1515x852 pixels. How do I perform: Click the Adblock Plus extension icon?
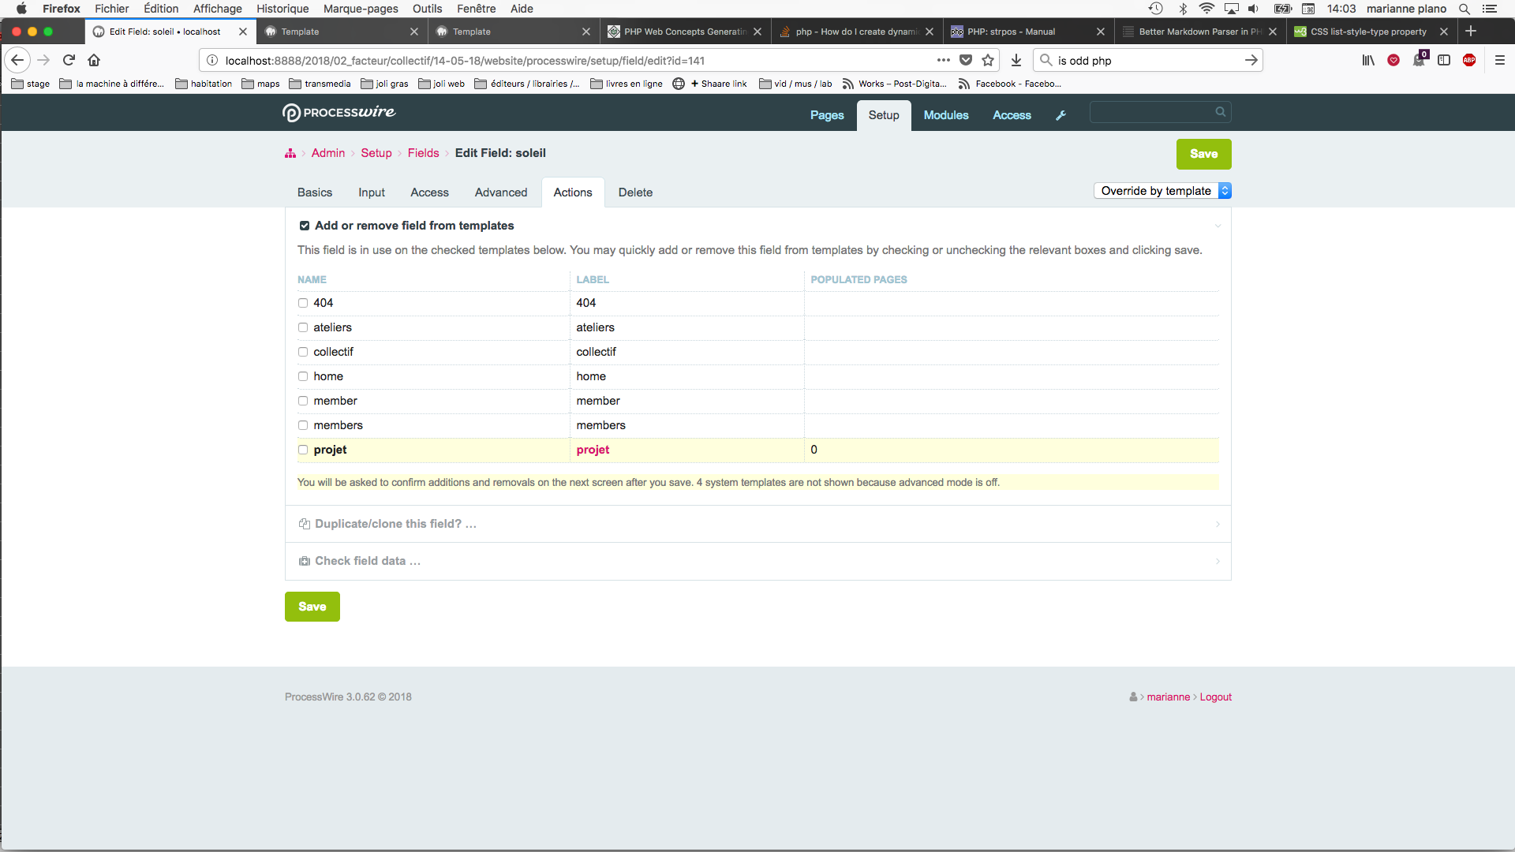click(1469, 60)
